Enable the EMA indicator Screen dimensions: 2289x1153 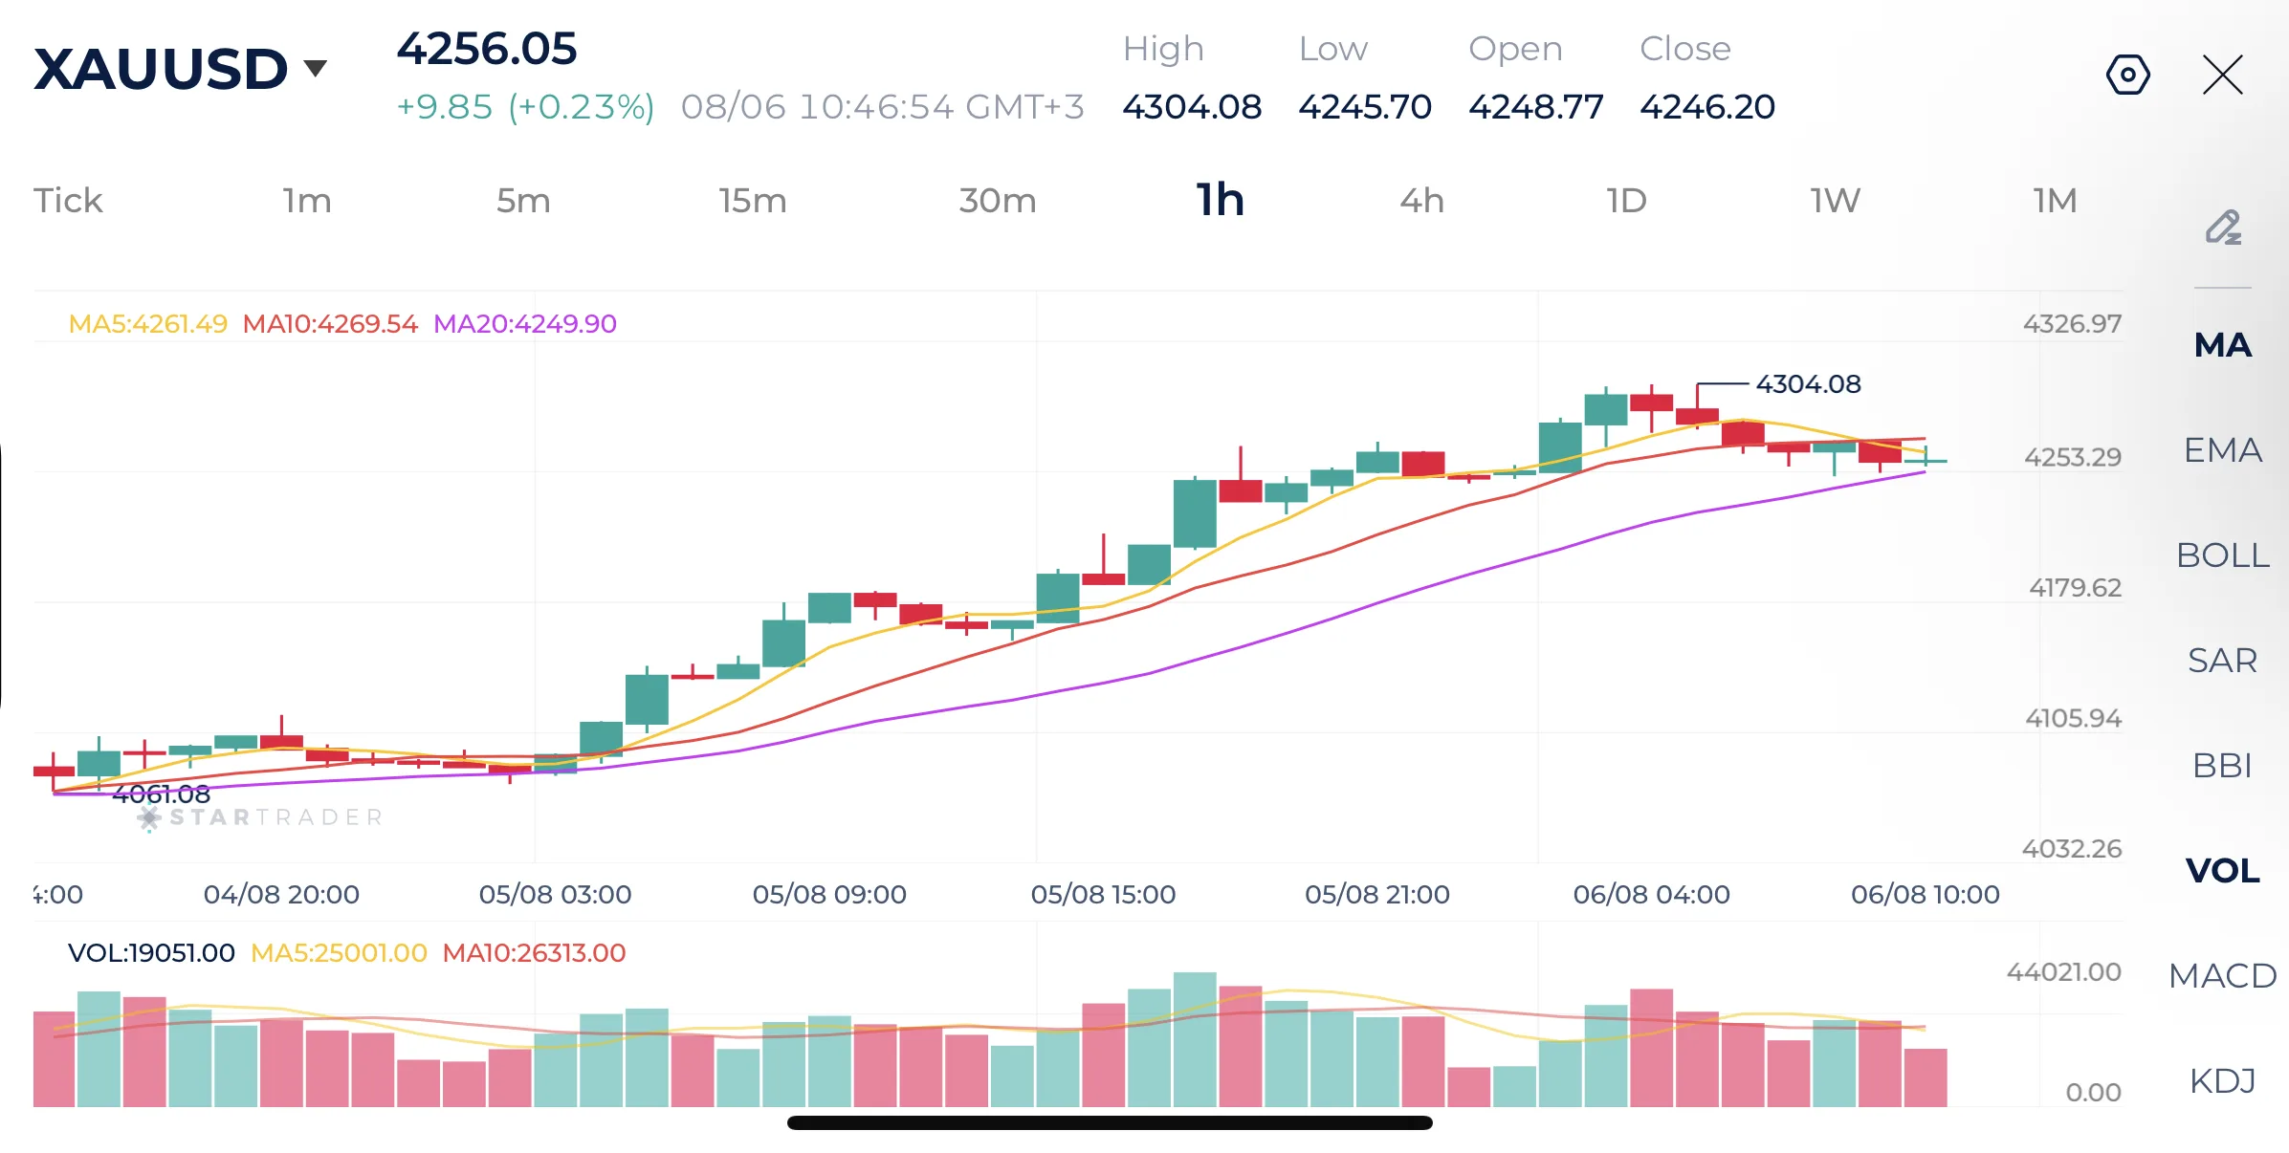[x=2223, y=450]
